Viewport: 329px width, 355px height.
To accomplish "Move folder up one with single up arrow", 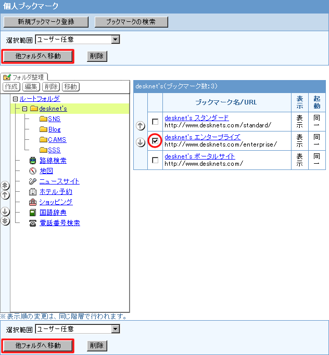I will (5, 195).
